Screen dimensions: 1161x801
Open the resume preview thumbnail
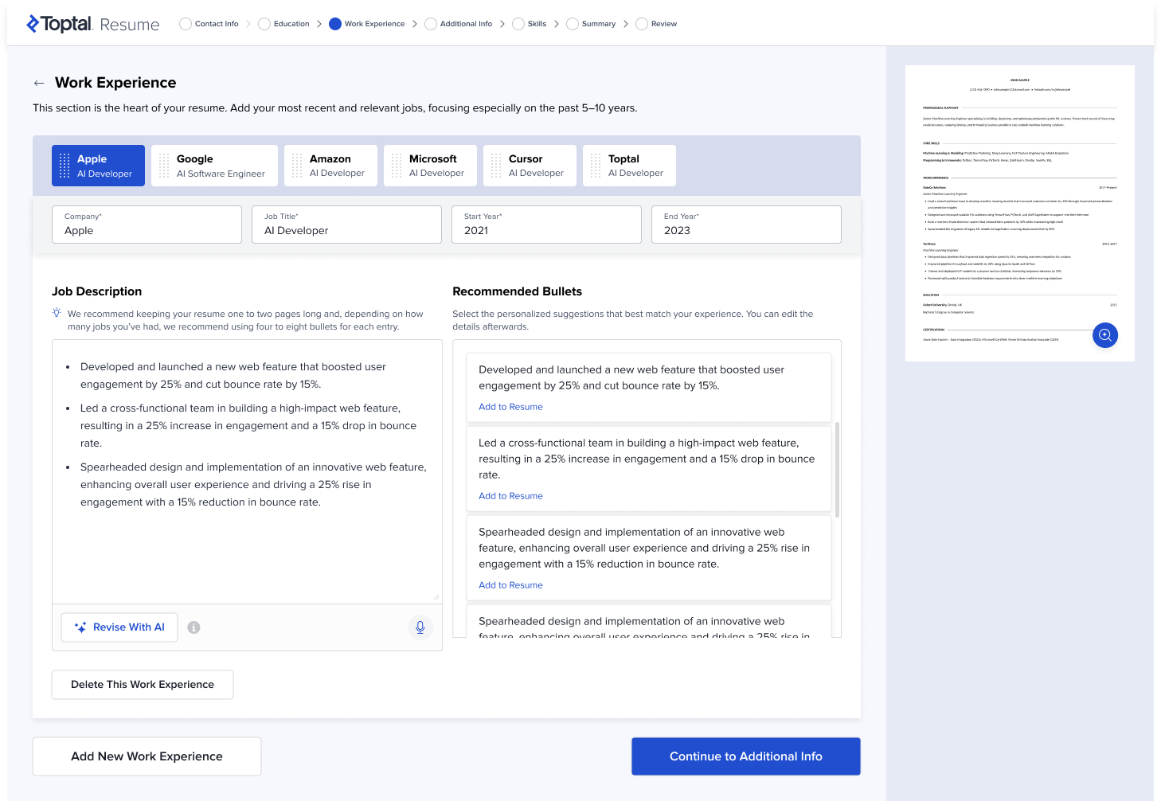1020,213
